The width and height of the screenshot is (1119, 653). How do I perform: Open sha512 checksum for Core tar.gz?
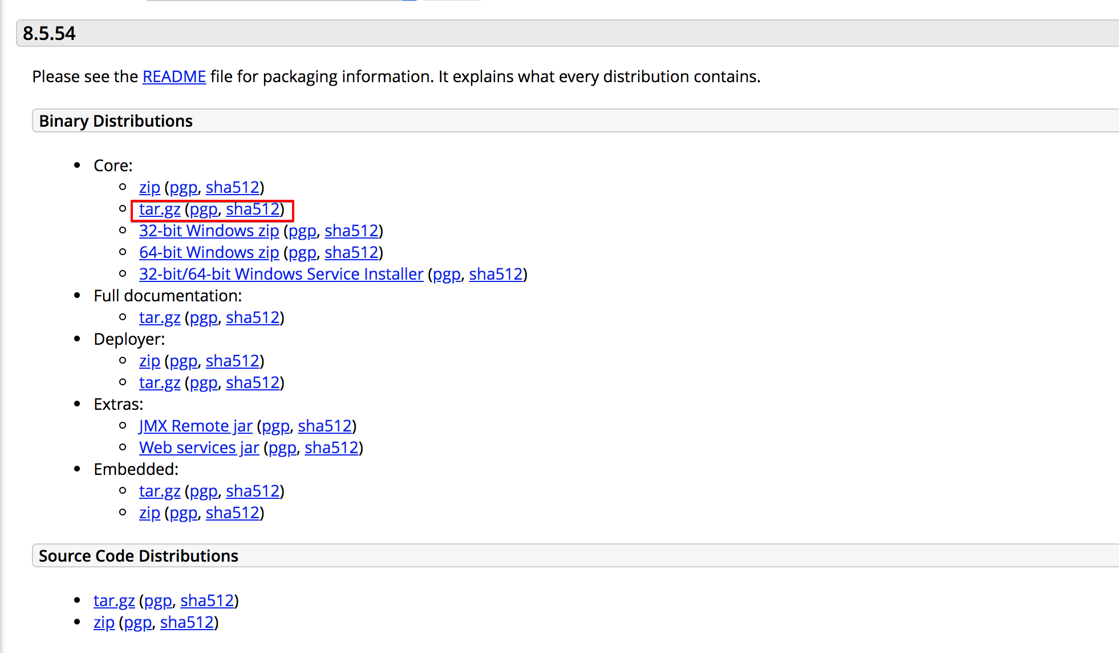(253, 209)
